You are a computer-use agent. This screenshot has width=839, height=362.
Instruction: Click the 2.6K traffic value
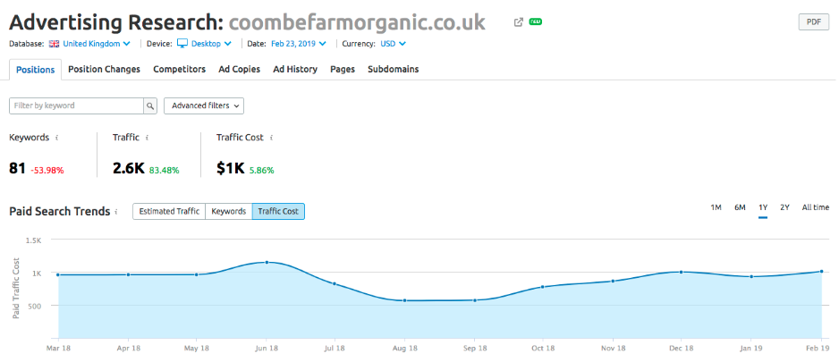click(129, 168)
